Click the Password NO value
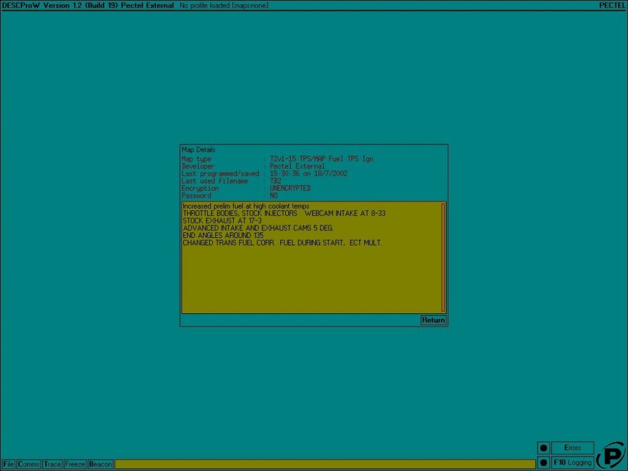The width and height of the screenshot is (628, 471). (274, 196)
